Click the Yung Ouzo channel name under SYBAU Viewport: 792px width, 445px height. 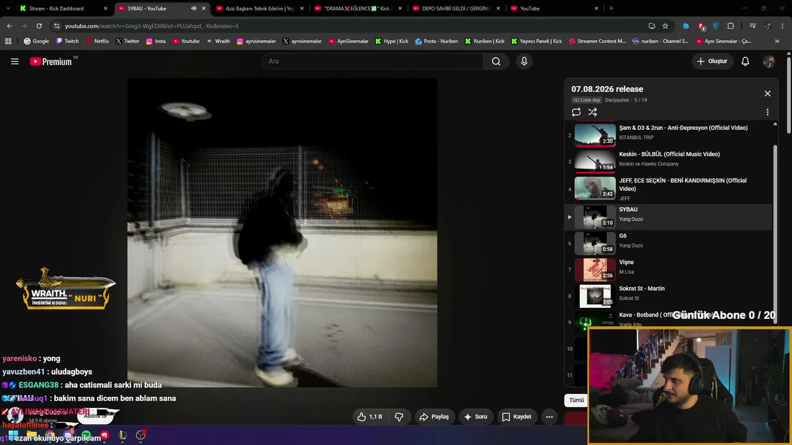(631, 219)
